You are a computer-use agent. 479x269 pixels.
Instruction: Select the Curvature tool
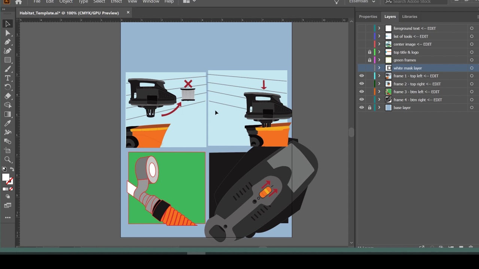click(x=7, y=51)
